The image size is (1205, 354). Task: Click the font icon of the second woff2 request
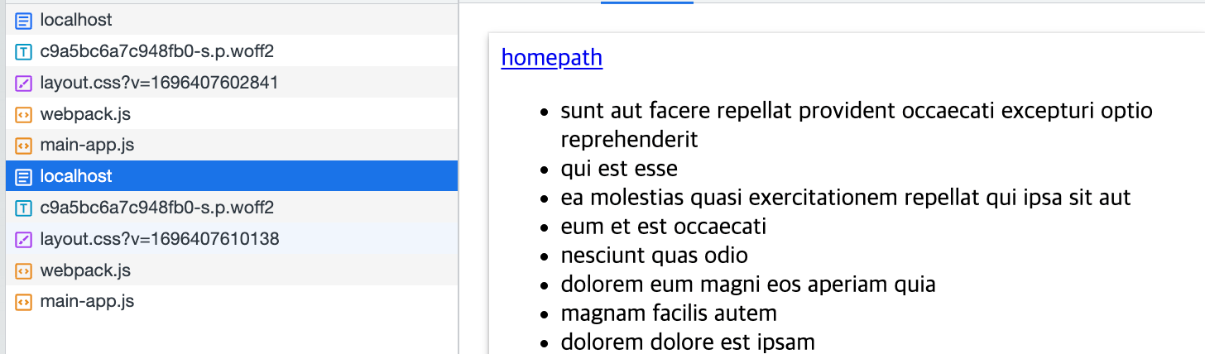tap(23, 208)
